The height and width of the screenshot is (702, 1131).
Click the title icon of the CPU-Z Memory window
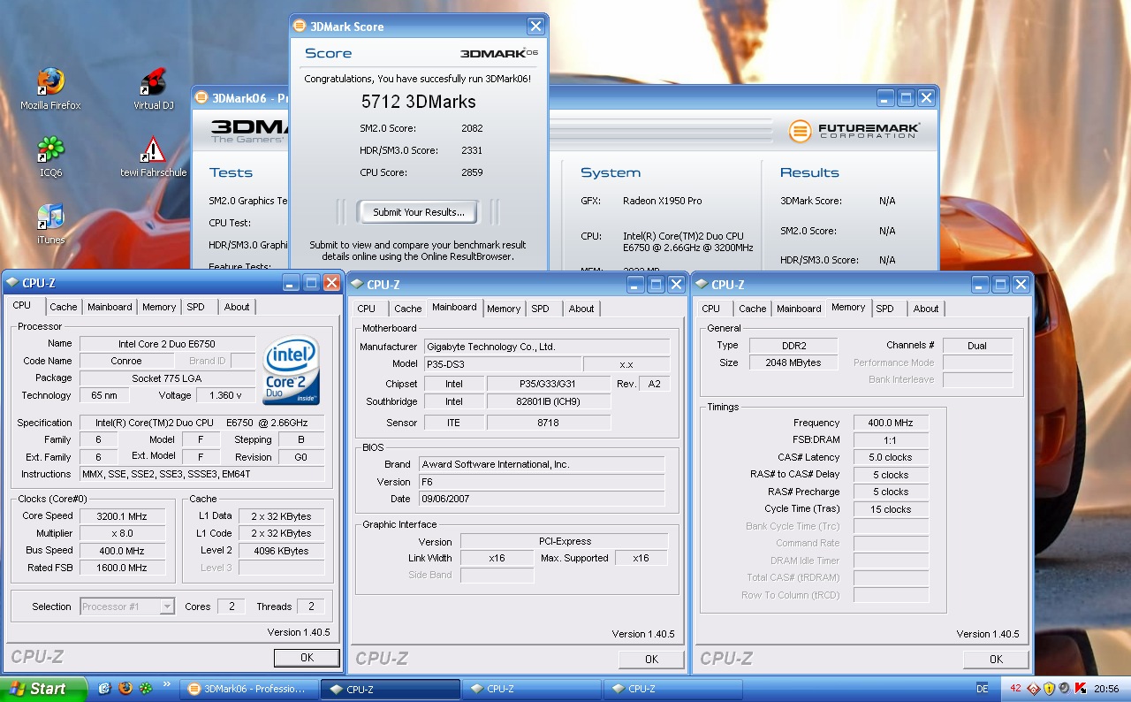coord(701,284)
